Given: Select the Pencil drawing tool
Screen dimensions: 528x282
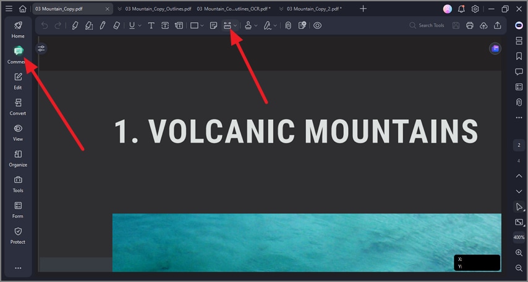Looking at the screenshot, I should tap(103, 25).
